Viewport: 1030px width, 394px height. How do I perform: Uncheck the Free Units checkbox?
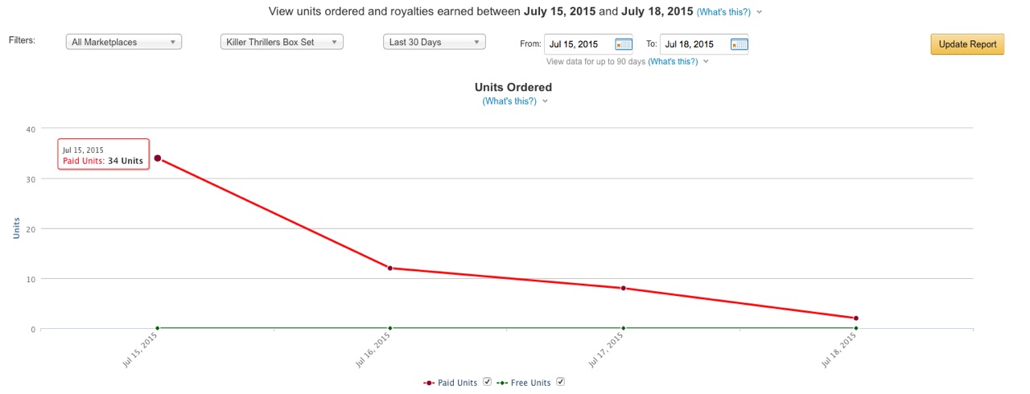(x=561, y=382)
